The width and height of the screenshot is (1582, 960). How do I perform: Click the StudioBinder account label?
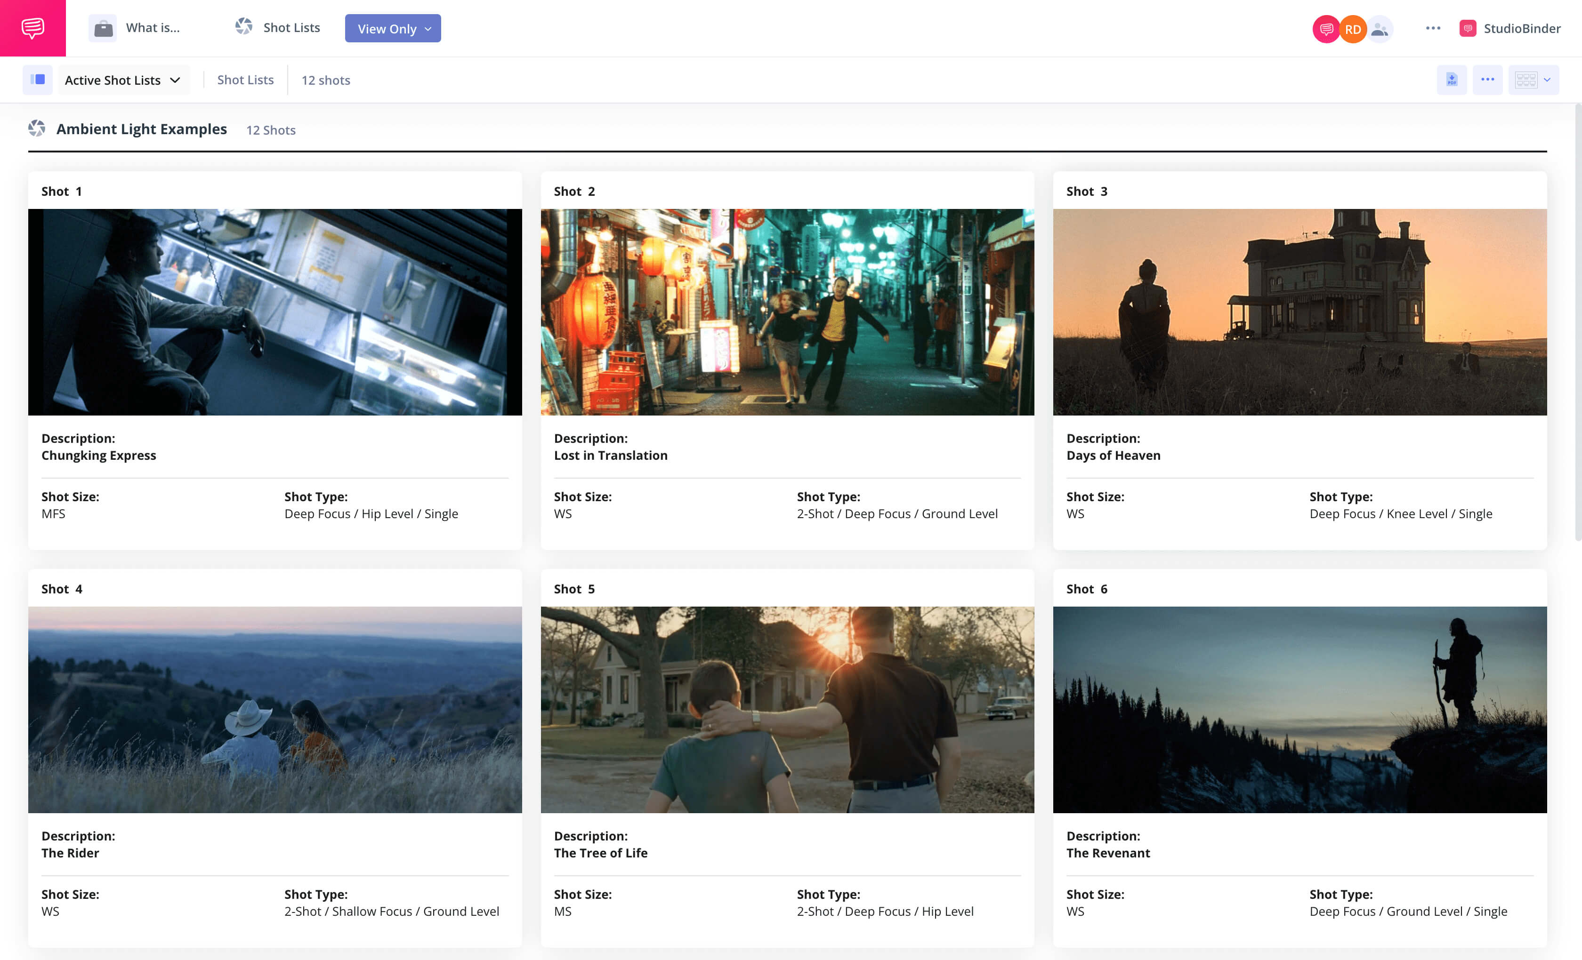pos(1522,28)
